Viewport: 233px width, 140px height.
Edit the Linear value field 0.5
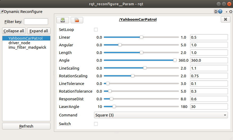point(209,37)
